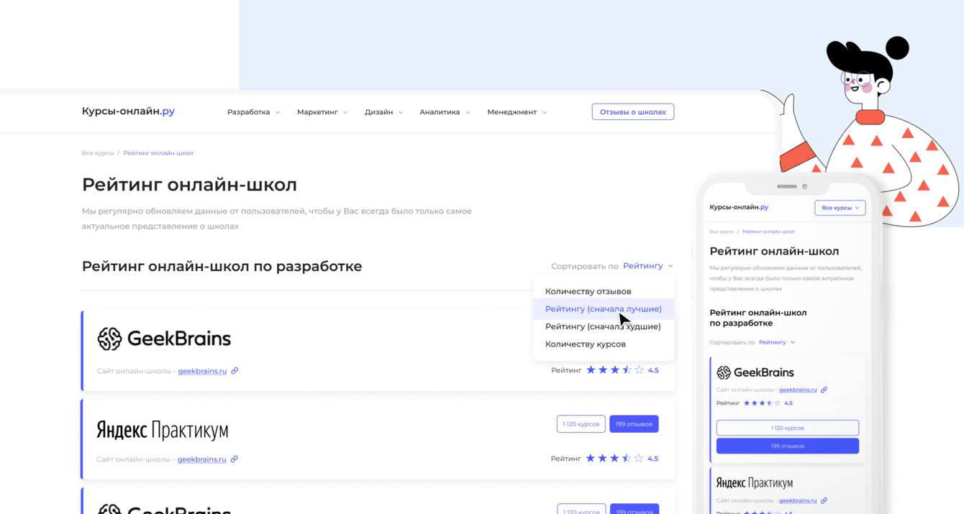
Task: Click 4.5 rating value in desktop Яндекс Практикум card
Action: [x=653, y=459]
